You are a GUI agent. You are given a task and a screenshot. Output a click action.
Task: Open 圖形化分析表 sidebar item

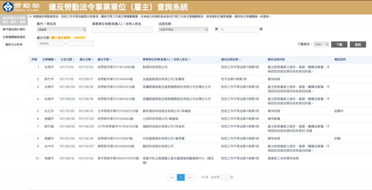14,45
